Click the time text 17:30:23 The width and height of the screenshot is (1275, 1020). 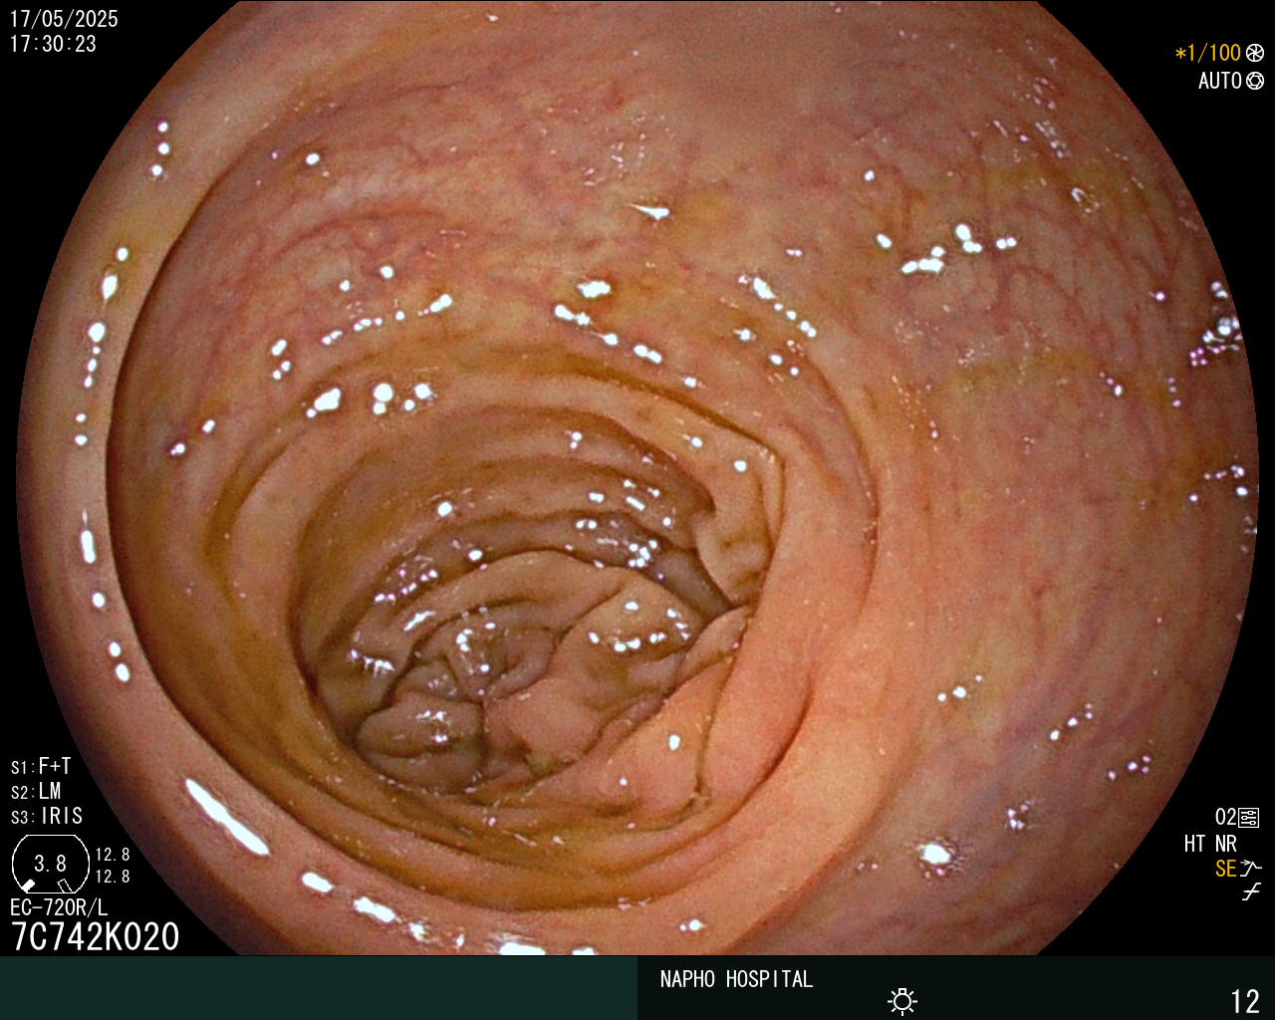tap(53, 44)
